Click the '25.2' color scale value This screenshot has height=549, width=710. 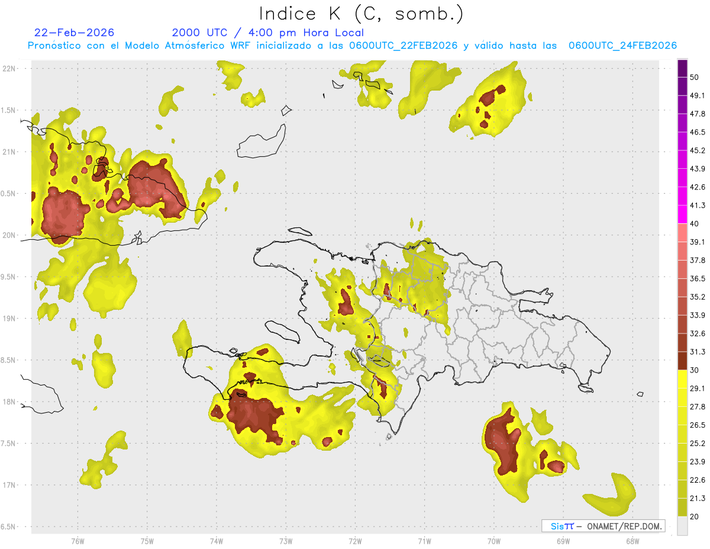click(698, 443)
